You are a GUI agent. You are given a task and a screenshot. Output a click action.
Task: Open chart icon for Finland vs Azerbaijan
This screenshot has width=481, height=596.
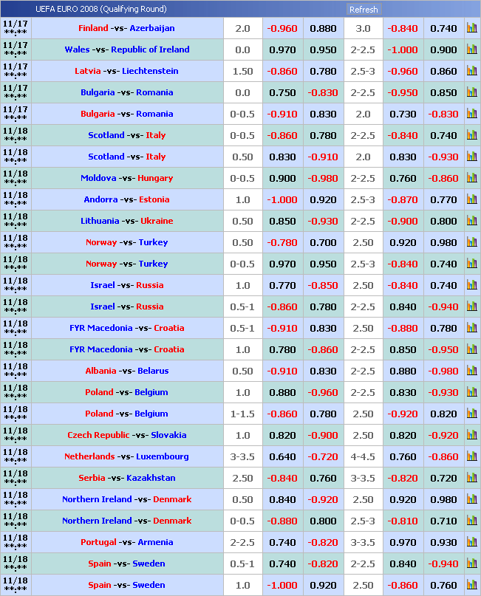[x=471, y=29]
